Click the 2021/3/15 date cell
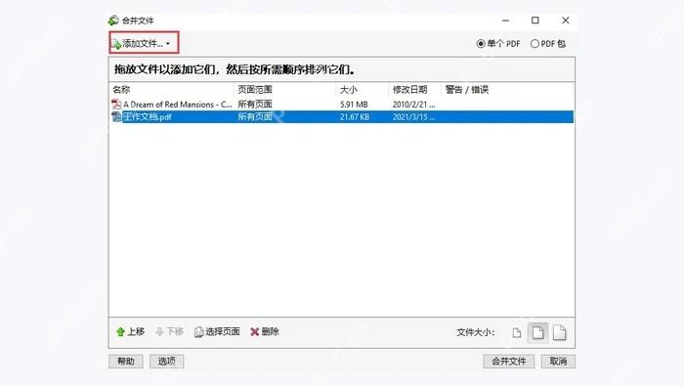Viewport: 684px width, 386px height. (x=413, y=117)
